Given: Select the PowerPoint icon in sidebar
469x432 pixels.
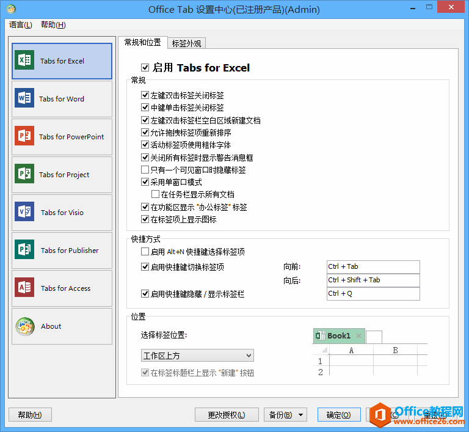Looking at the screenshot, I should pyautogui.click(x=24, y=136).
